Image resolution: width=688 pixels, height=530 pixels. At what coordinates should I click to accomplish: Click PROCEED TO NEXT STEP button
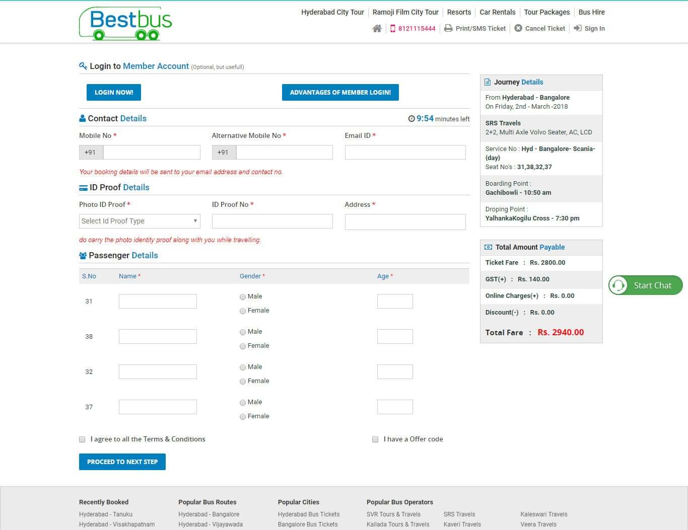(122, 462)
